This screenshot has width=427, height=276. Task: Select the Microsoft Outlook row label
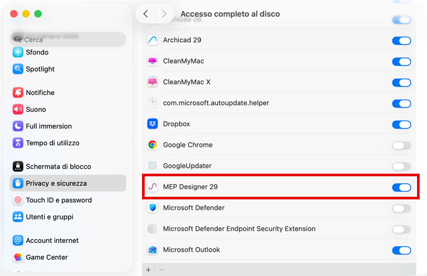pyautogui.click(x=191, y=250)
